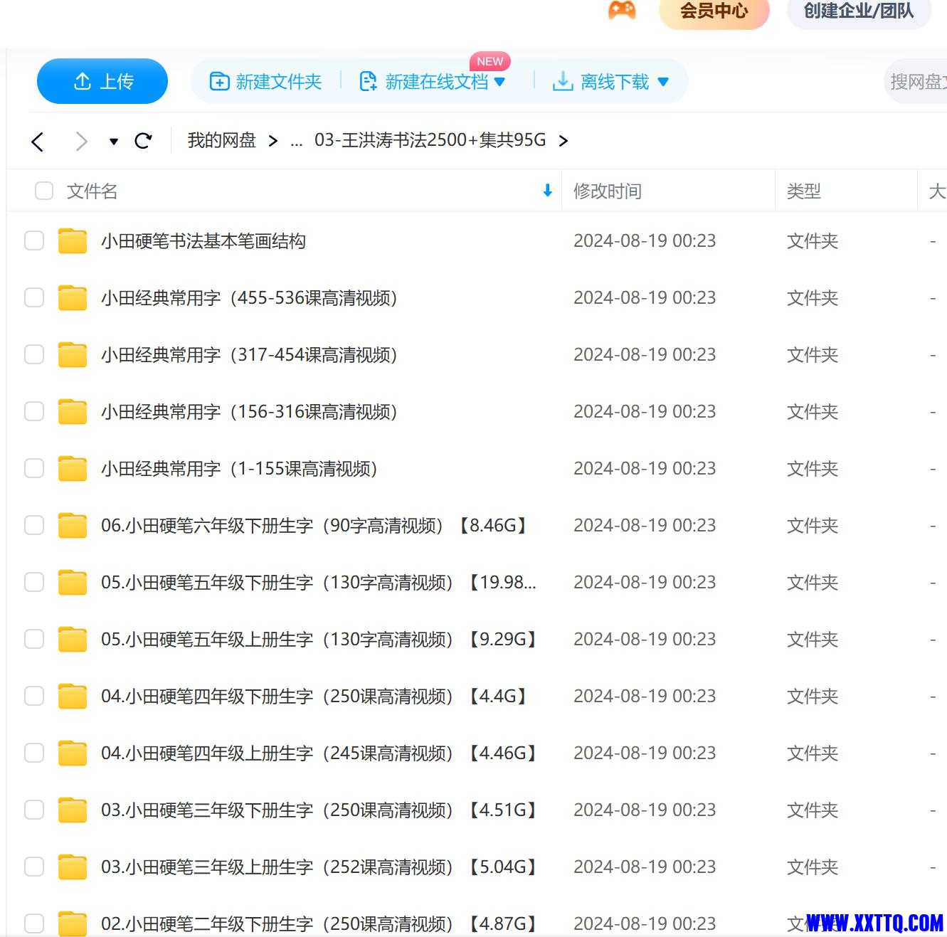Open 小田经典常用字（1-155课高清视频）
Screen dimensions: 947x937
[239, 469]
